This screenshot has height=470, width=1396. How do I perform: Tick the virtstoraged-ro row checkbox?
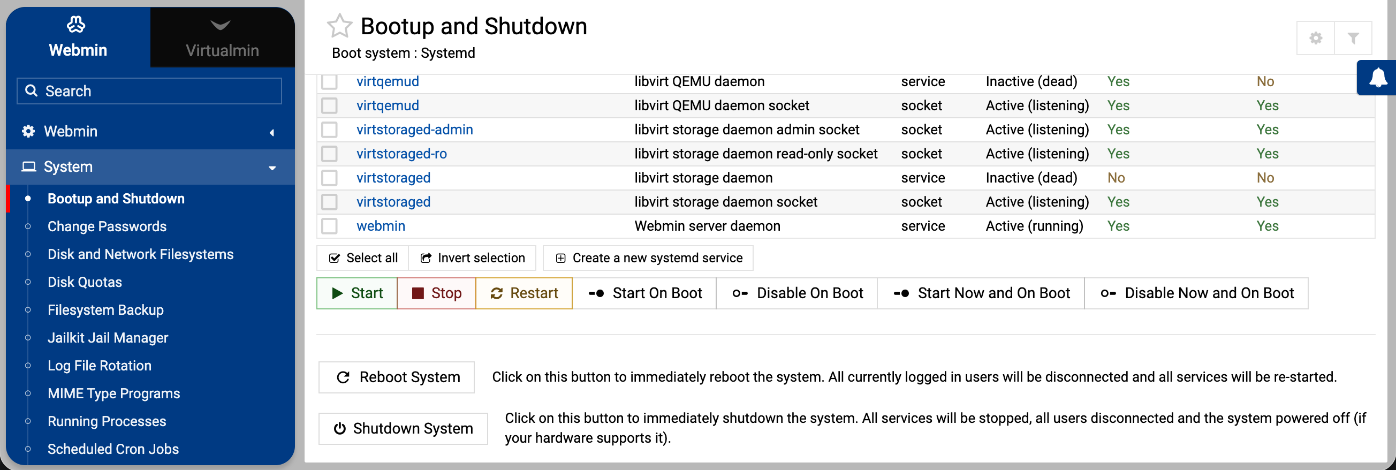pos(330,154)
